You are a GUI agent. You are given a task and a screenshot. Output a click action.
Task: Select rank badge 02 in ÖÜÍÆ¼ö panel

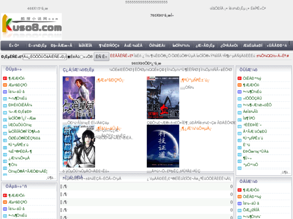239,85
